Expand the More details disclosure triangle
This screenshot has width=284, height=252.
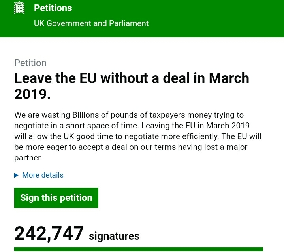click(x=16, y=175)
